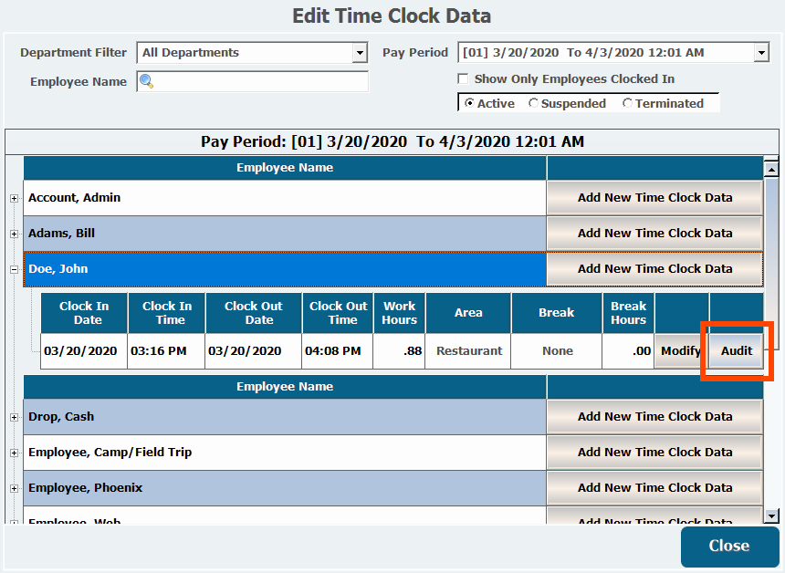Viewport: 785px width, 573px height.
Task: Click the scrollbar down arrow
Action: click(771, 516)
